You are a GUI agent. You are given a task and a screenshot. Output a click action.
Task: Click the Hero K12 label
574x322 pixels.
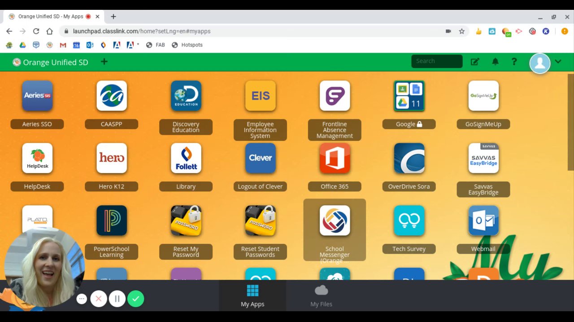click(x=112, y=186)
